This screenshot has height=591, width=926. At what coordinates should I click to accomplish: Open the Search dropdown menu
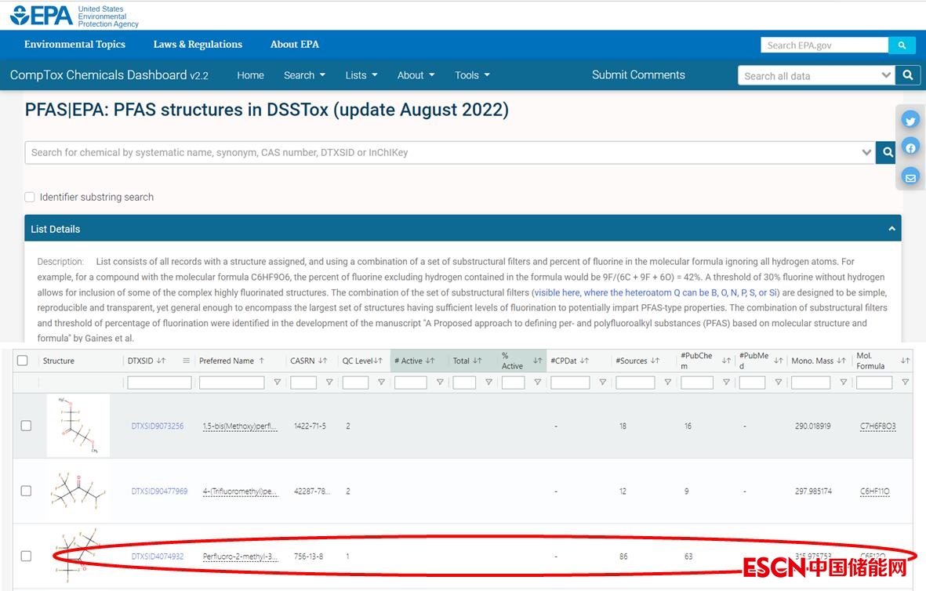(304, 75)
